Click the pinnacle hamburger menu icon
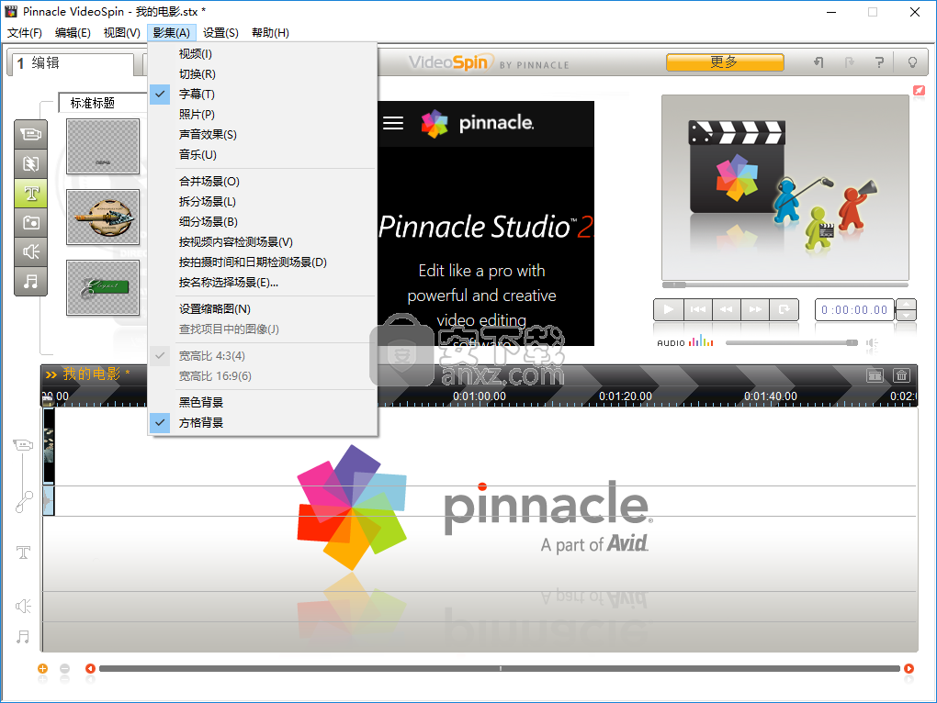This screenshot has width=937, height=703. coord(392,123)
